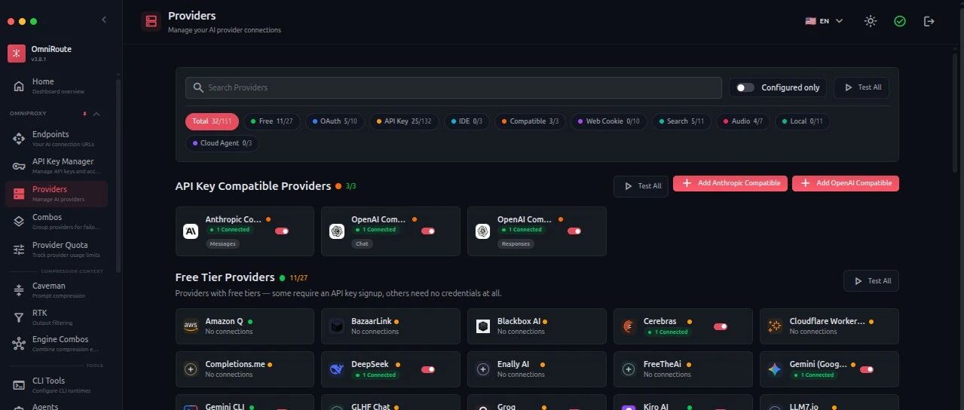Image resolution: width=964 pixels, height=410 pixels.
Task: Select the Compatible 3/3 filter chip
Action: coord(530,121)
